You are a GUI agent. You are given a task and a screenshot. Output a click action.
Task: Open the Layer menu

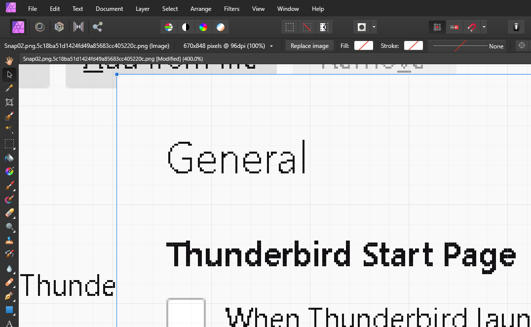(x=143, y=9)
